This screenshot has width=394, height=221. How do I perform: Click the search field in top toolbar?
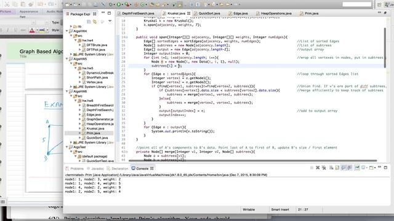pyautogui.click(x=357, y=4)
